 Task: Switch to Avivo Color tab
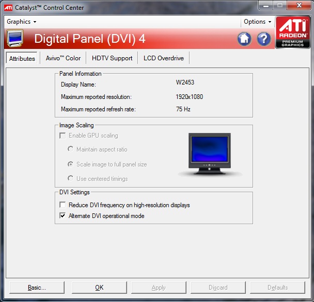pos(63,58)
